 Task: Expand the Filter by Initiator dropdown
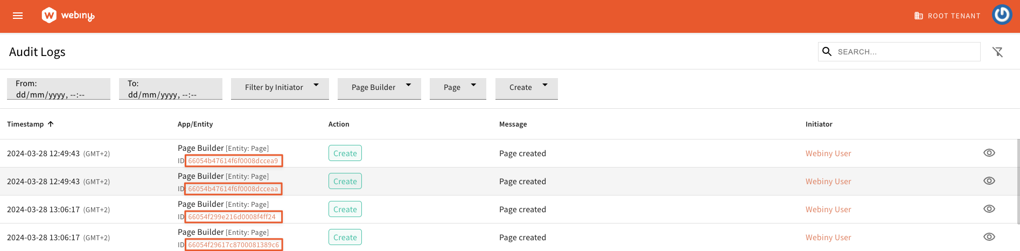280,88
